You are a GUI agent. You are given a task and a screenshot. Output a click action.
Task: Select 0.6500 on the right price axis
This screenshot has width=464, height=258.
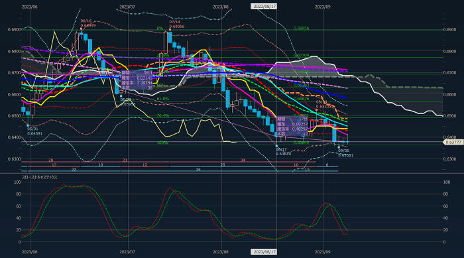click(449, 116)
